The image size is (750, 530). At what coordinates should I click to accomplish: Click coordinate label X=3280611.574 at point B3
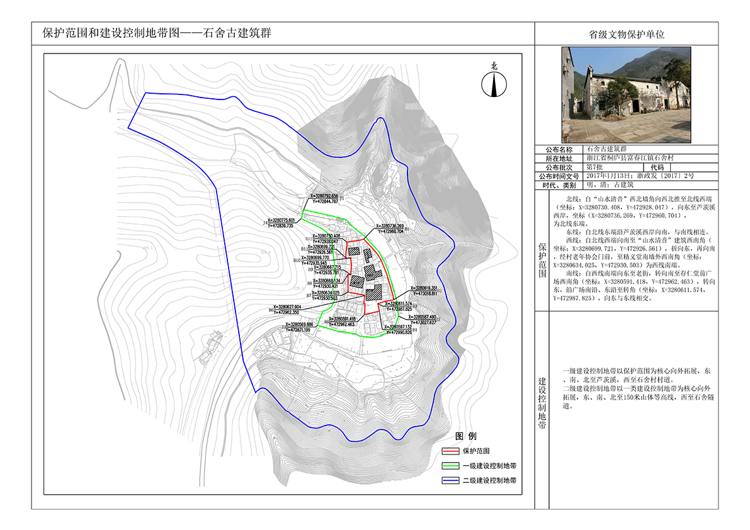point(398,304)
